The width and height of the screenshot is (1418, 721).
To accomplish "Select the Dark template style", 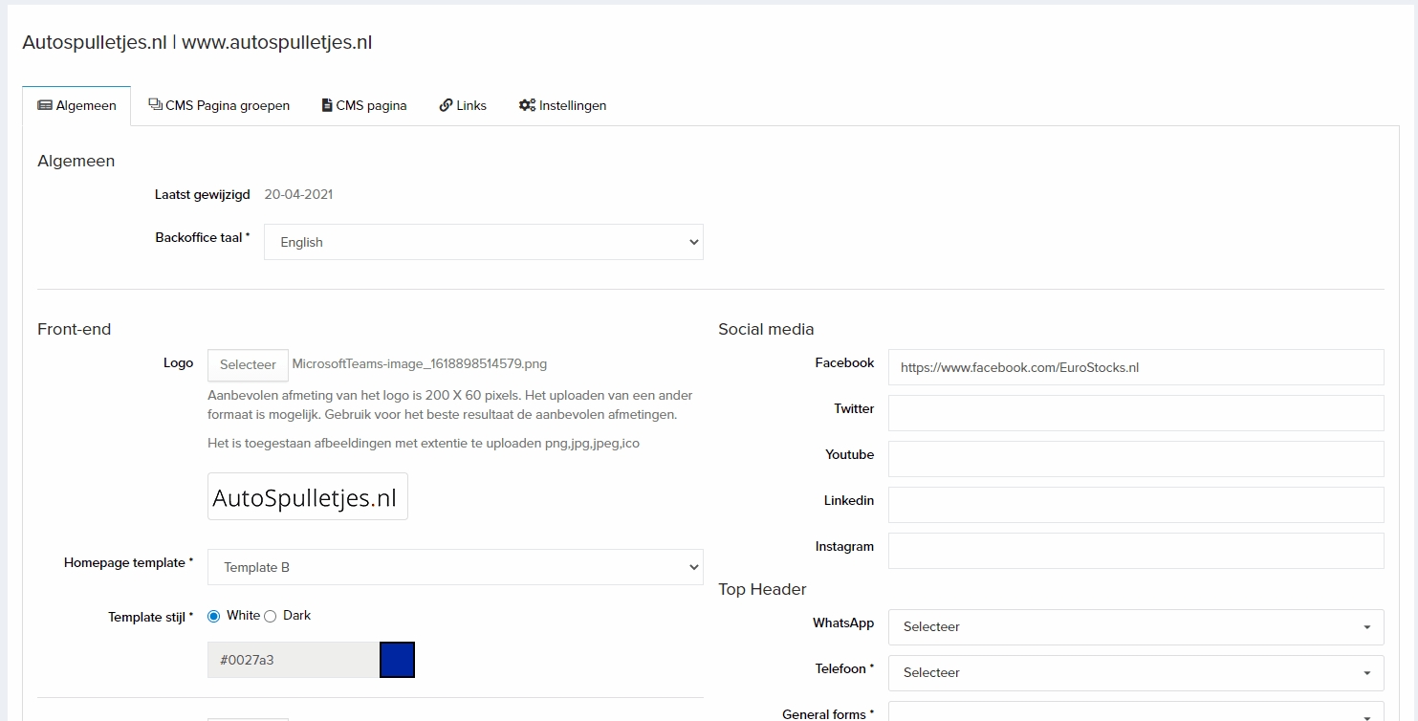I will coord(270,616).
